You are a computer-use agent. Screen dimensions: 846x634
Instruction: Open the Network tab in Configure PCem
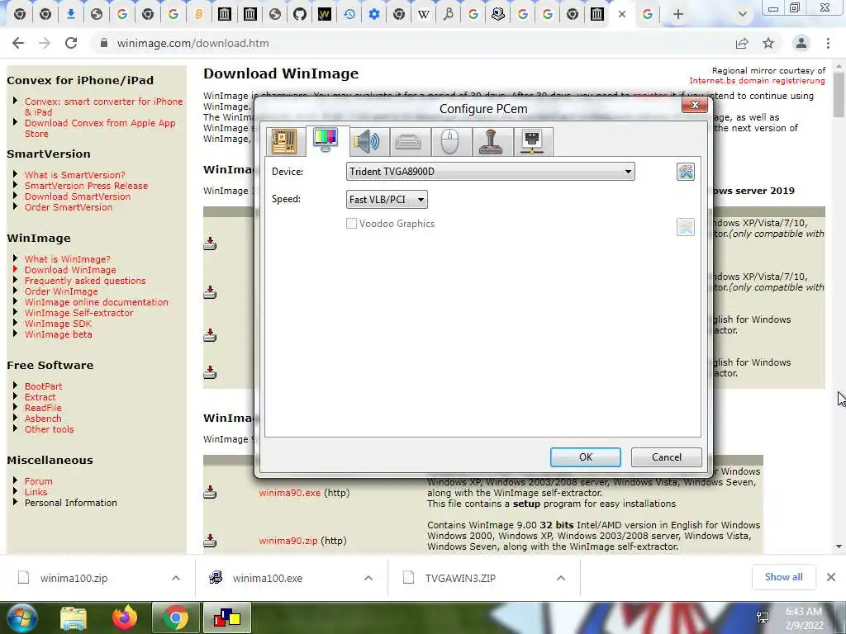tap(533, 142)
